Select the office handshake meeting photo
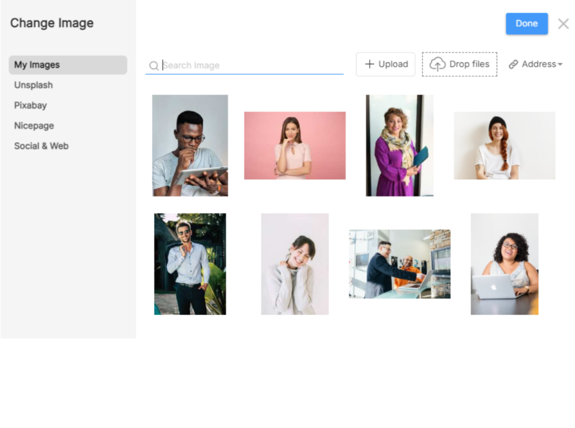This screenshot has height=428, width=575. click(x=399, y=263)
